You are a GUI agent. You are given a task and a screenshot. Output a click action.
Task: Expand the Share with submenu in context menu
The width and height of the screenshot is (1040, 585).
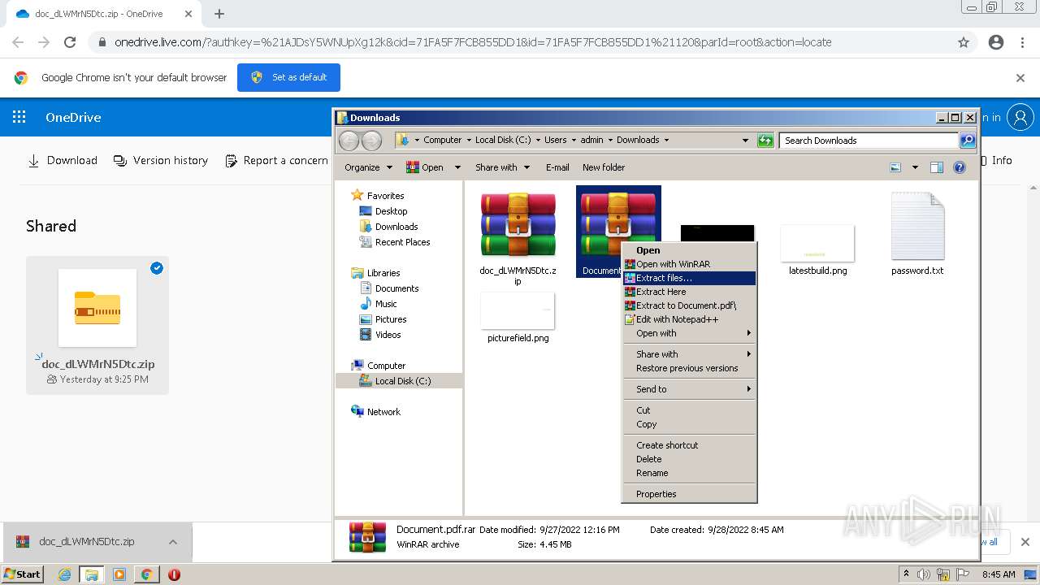[x=689, y=354]
